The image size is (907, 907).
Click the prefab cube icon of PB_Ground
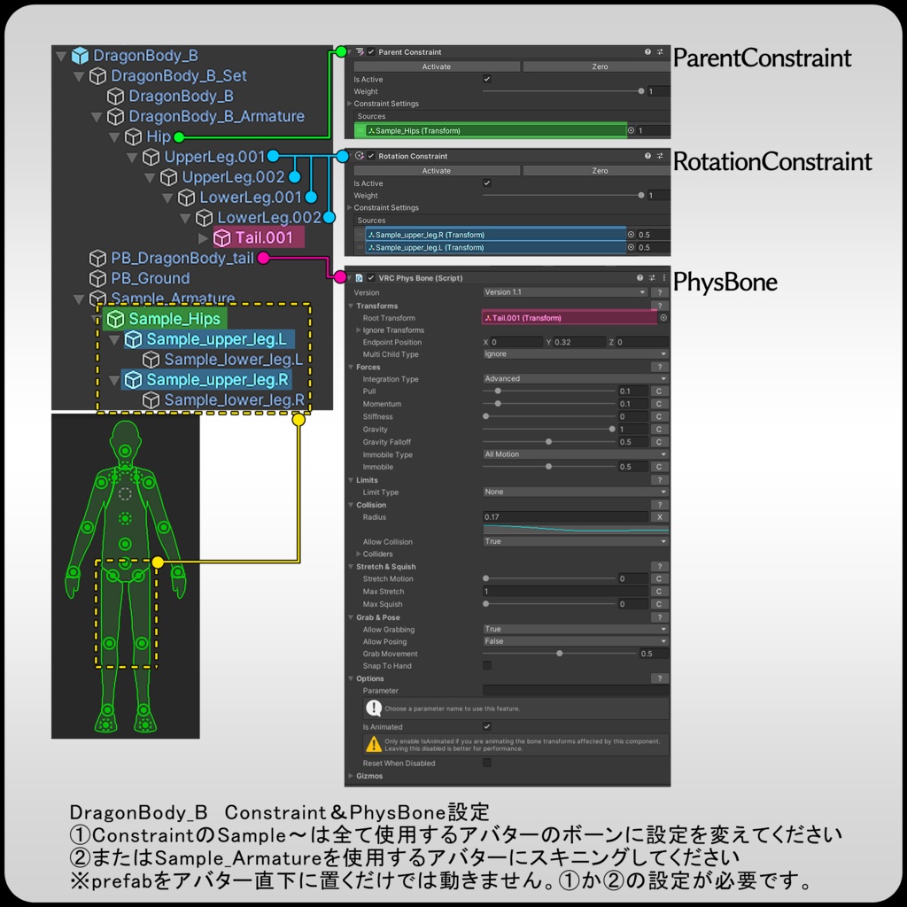(x=97, y=275)
